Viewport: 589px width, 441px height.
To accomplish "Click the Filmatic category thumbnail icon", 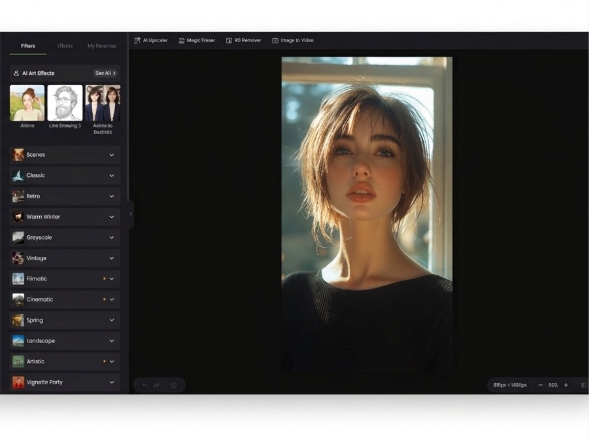I will (x=18, y=279).
